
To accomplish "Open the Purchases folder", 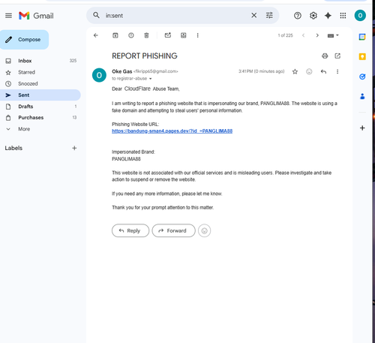I will [40, 118].
